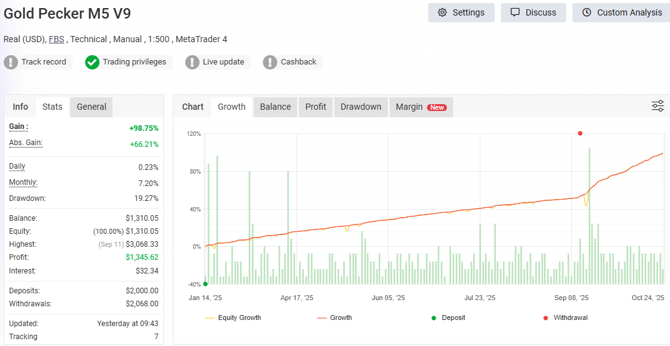Open the Margin chart tab
Viewport: 670px width, 346px height.
click(421, 107)
